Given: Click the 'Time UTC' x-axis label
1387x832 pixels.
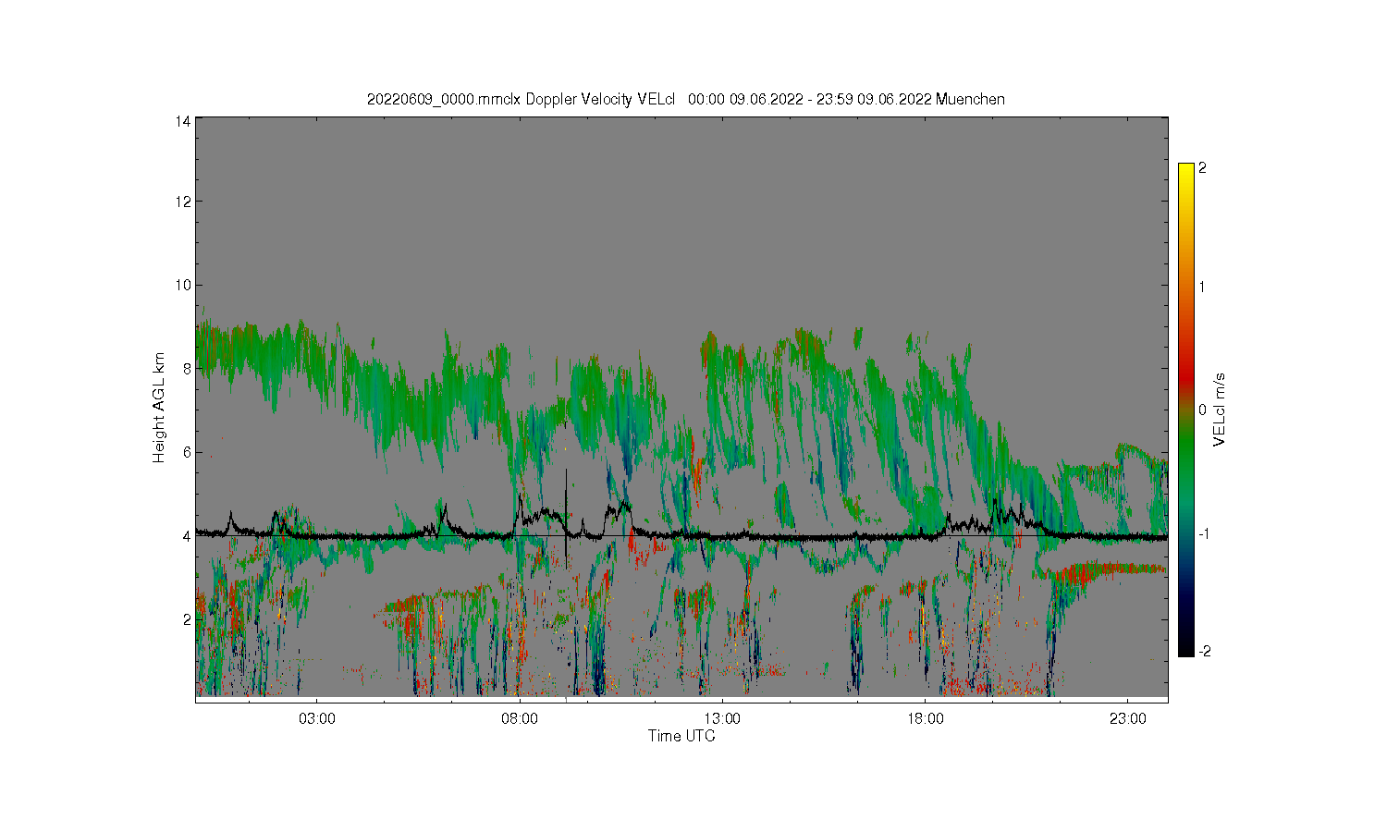Looking at the screenshot, I should pyautogui.click(x=681, y=736).
